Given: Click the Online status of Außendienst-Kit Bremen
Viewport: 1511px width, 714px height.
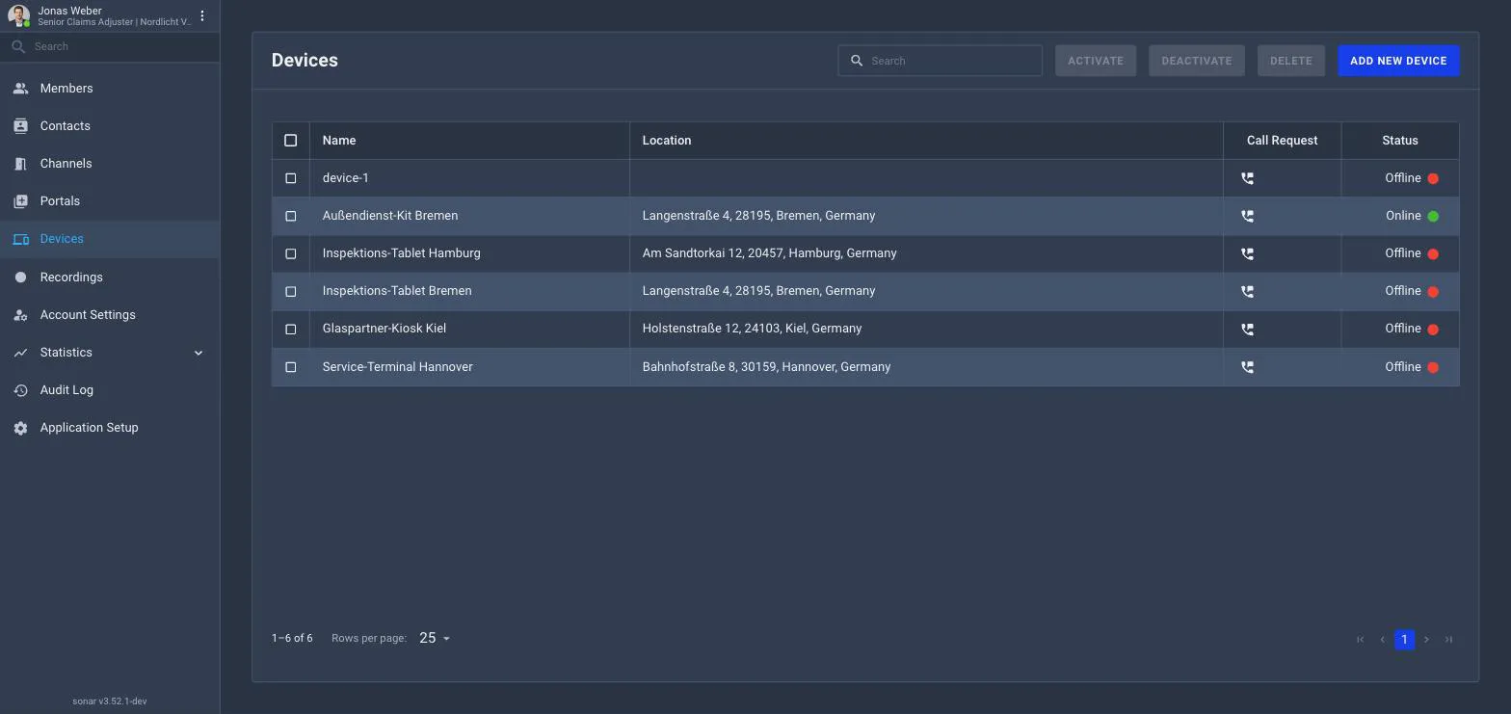Looking at the screenshot, I should tap(1412, 216).
